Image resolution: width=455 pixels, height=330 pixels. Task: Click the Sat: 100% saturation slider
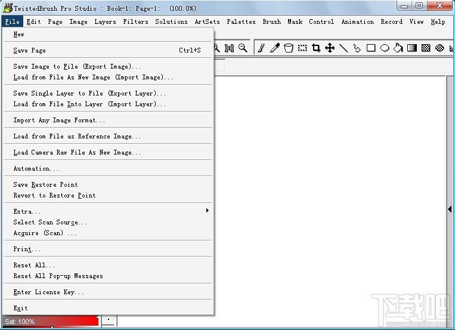[x=51, y=321]
